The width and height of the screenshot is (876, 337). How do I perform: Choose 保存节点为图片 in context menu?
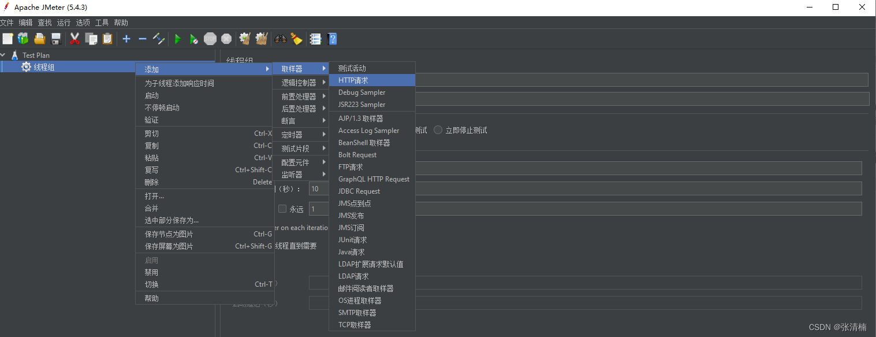(204, 234)
